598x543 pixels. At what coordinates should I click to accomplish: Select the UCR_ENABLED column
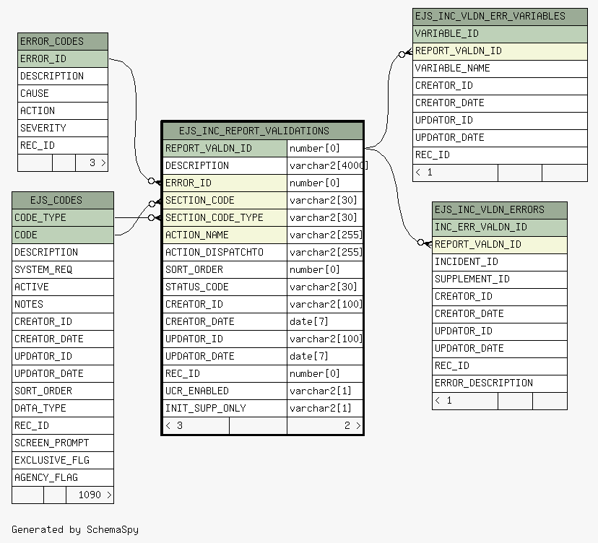click(225, 391)
